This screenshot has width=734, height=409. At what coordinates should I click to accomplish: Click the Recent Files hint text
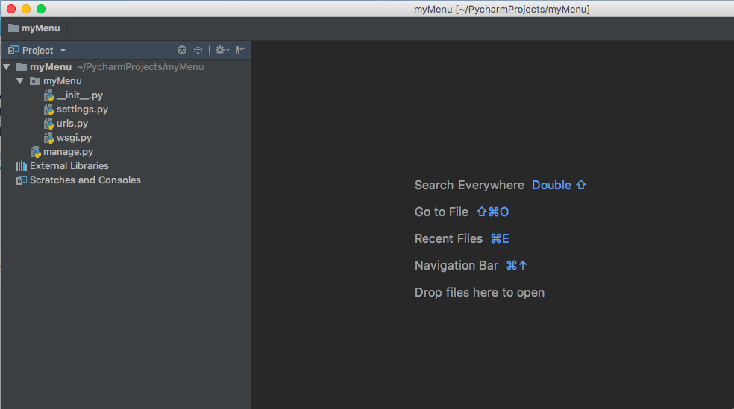click(448, 239)
